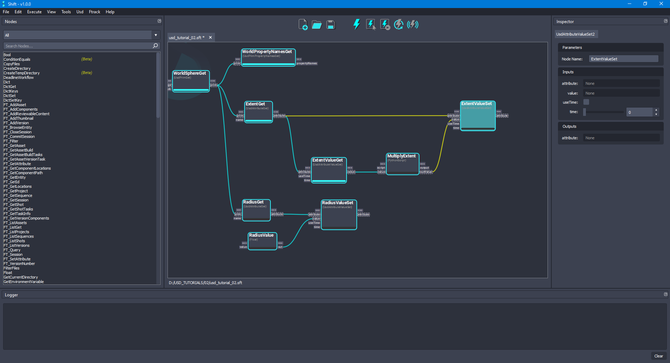The image size is (670, 363).
Task: Switch to the usd_tutorial_02.sft tab
Action: 186,37
